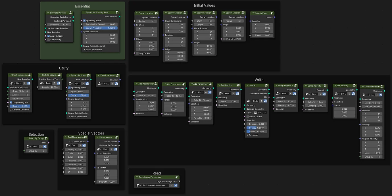Viewport: 392px width, 196px height.
Task: Uncheck Spawning Active in Spawn Particles By Rate
Action: click(84, 20)
